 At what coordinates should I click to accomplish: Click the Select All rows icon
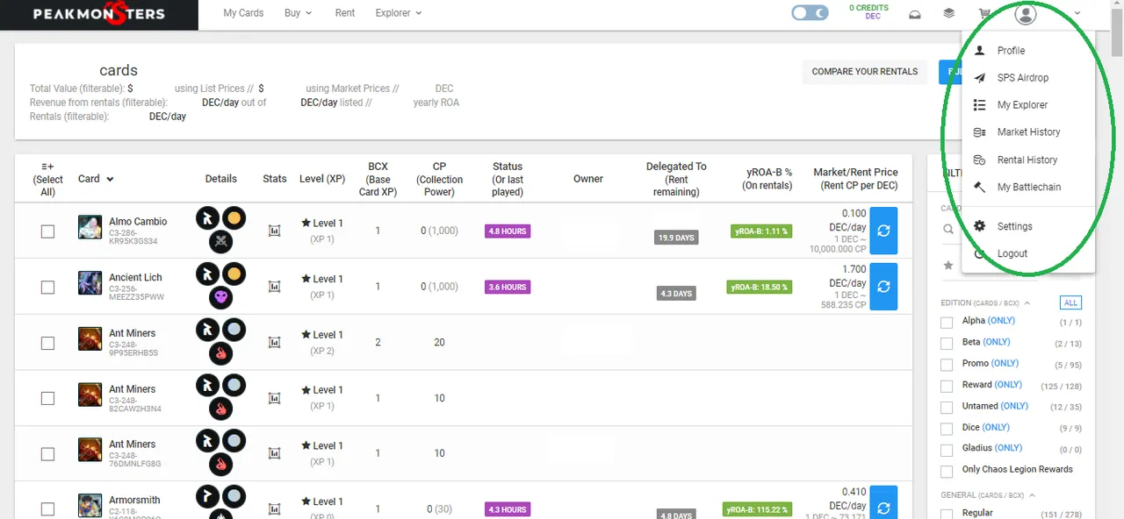[47, 167]
